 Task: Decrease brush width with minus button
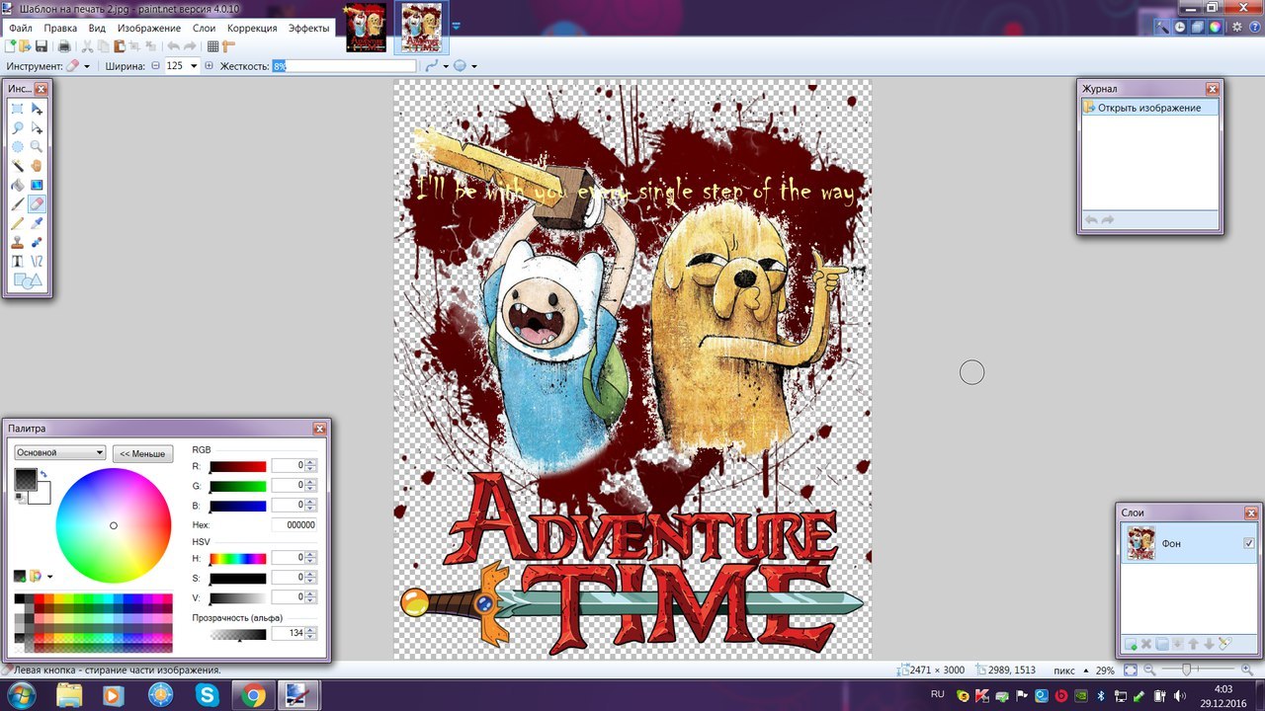point(155,66)
